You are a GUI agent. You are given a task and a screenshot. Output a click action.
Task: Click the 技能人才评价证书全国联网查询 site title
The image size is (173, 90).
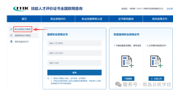tap(57, 8)
